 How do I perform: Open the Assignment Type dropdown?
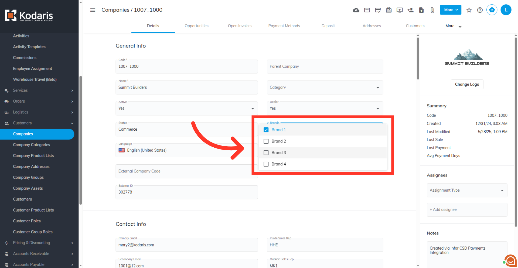click(x=467, y=191)
